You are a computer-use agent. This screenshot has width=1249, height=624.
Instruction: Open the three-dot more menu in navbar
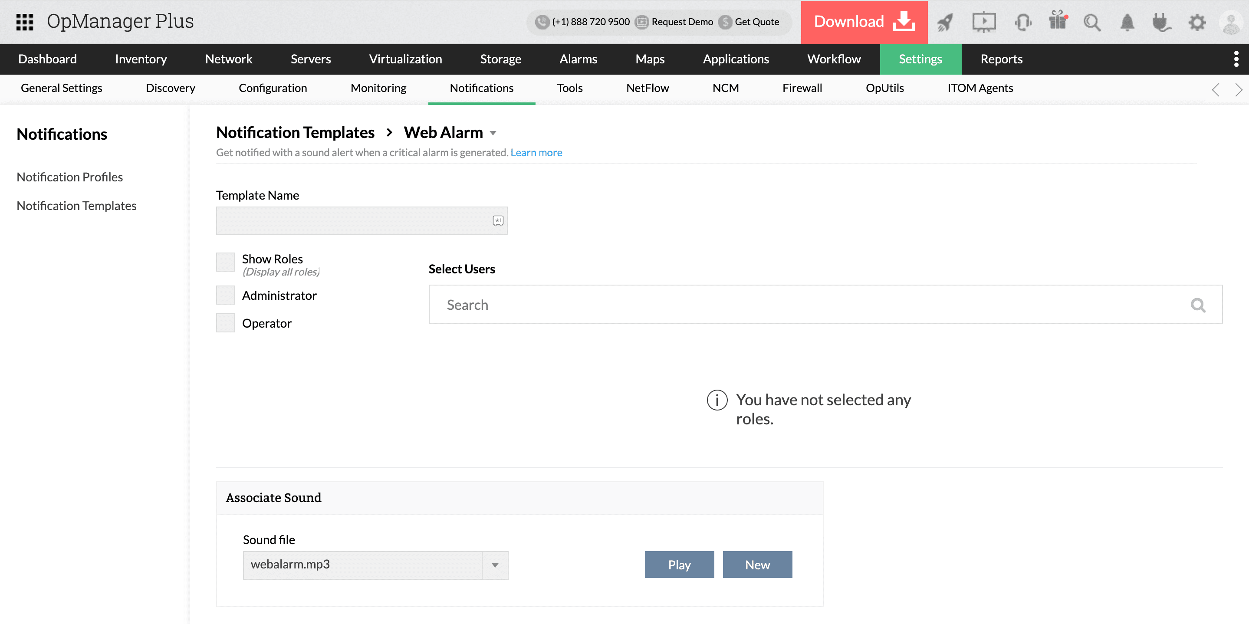tap(1236, 59)
